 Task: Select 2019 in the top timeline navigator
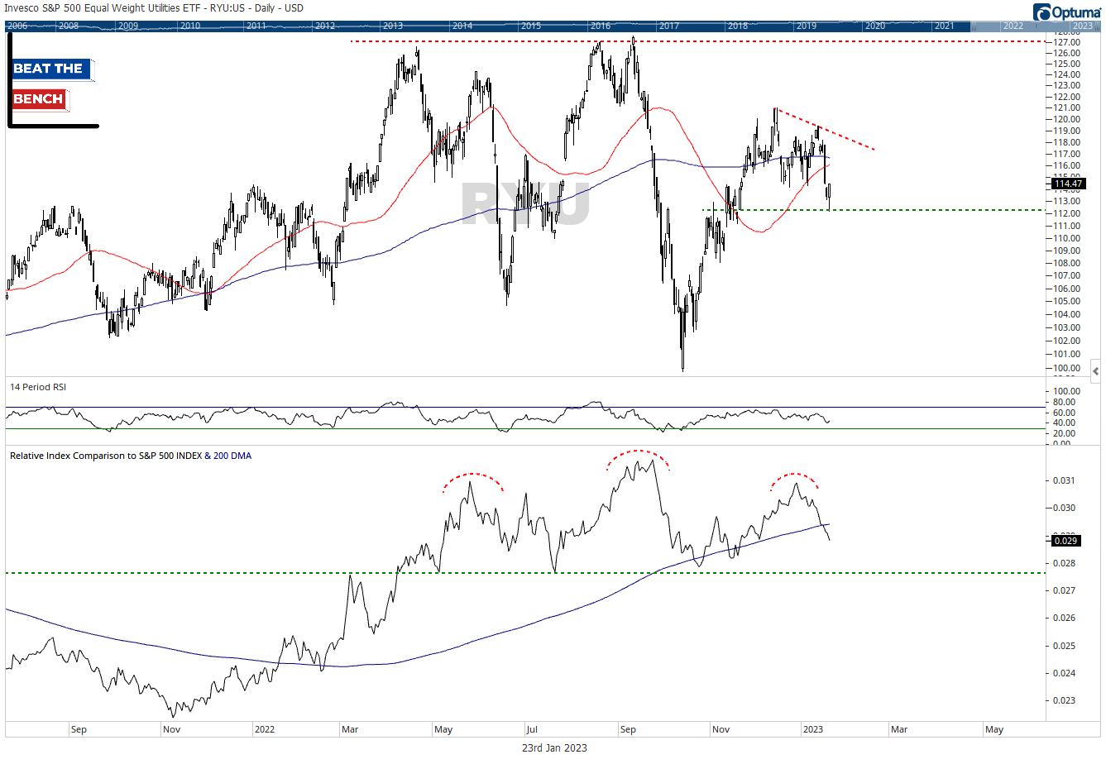(807, 26)
